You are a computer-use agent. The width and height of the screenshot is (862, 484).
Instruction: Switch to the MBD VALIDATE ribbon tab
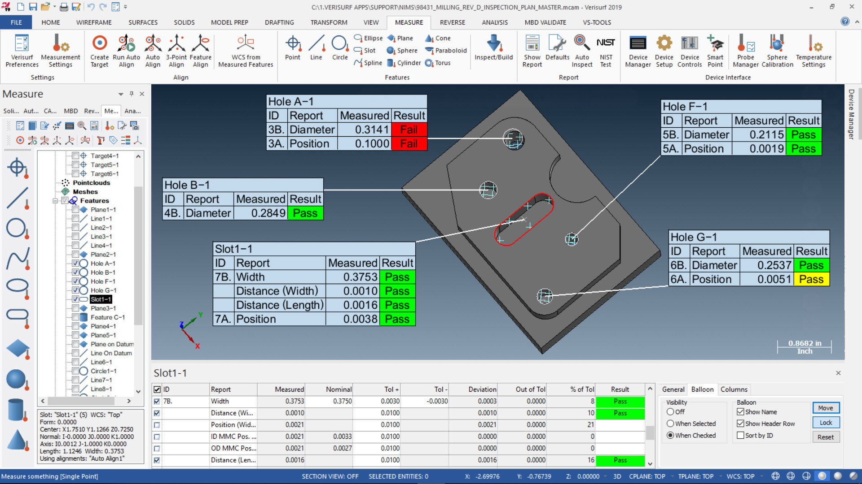pyautogui.click(x=545, y=22)
